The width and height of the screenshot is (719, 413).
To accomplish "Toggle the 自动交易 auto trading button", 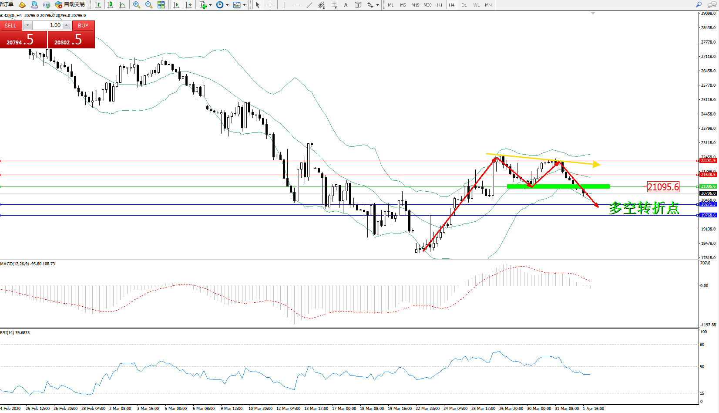I will pyautogui.click(x=70, y=5).
